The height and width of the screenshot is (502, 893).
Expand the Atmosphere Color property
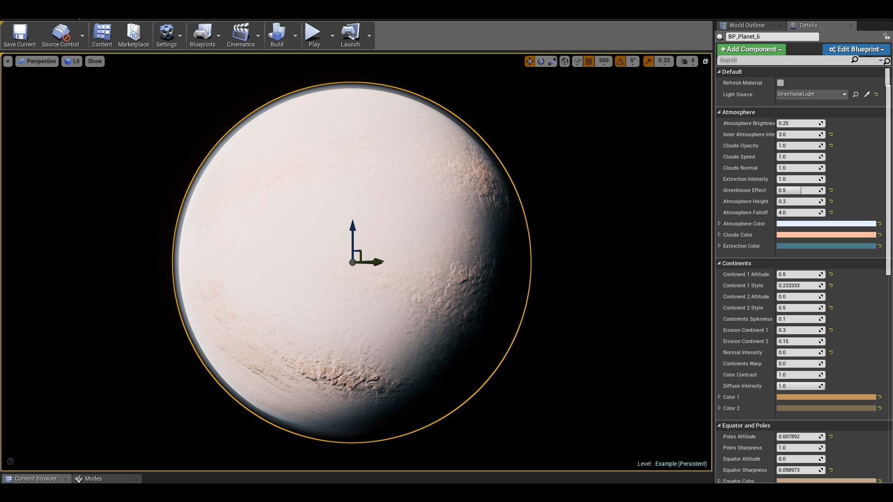point(720,224)
